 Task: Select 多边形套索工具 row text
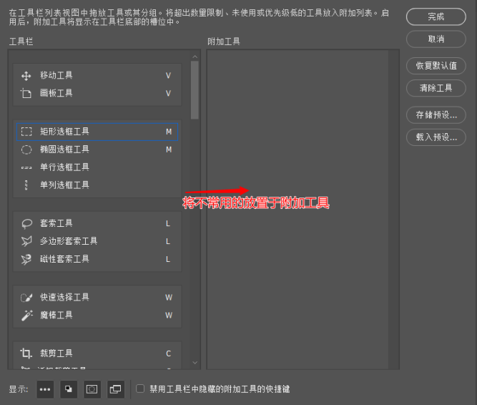tap(69, 241)
